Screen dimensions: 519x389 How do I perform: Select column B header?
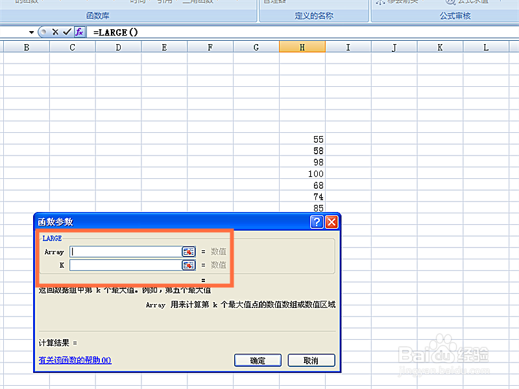tap(27, 47)
